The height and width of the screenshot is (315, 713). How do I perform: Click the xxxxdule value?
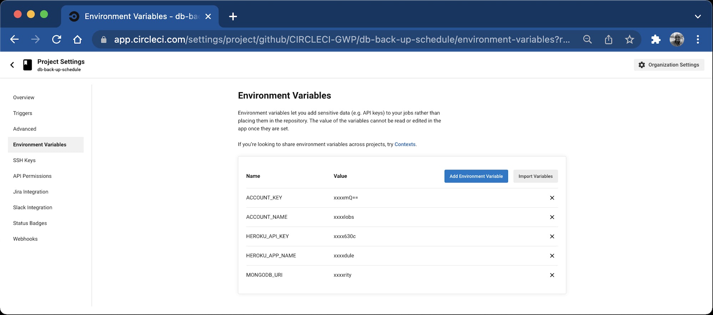pos(344,256)
